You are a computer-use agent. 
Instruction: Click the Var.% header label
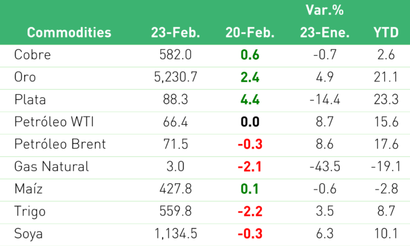pyautogui.click(x=325, y=10)
